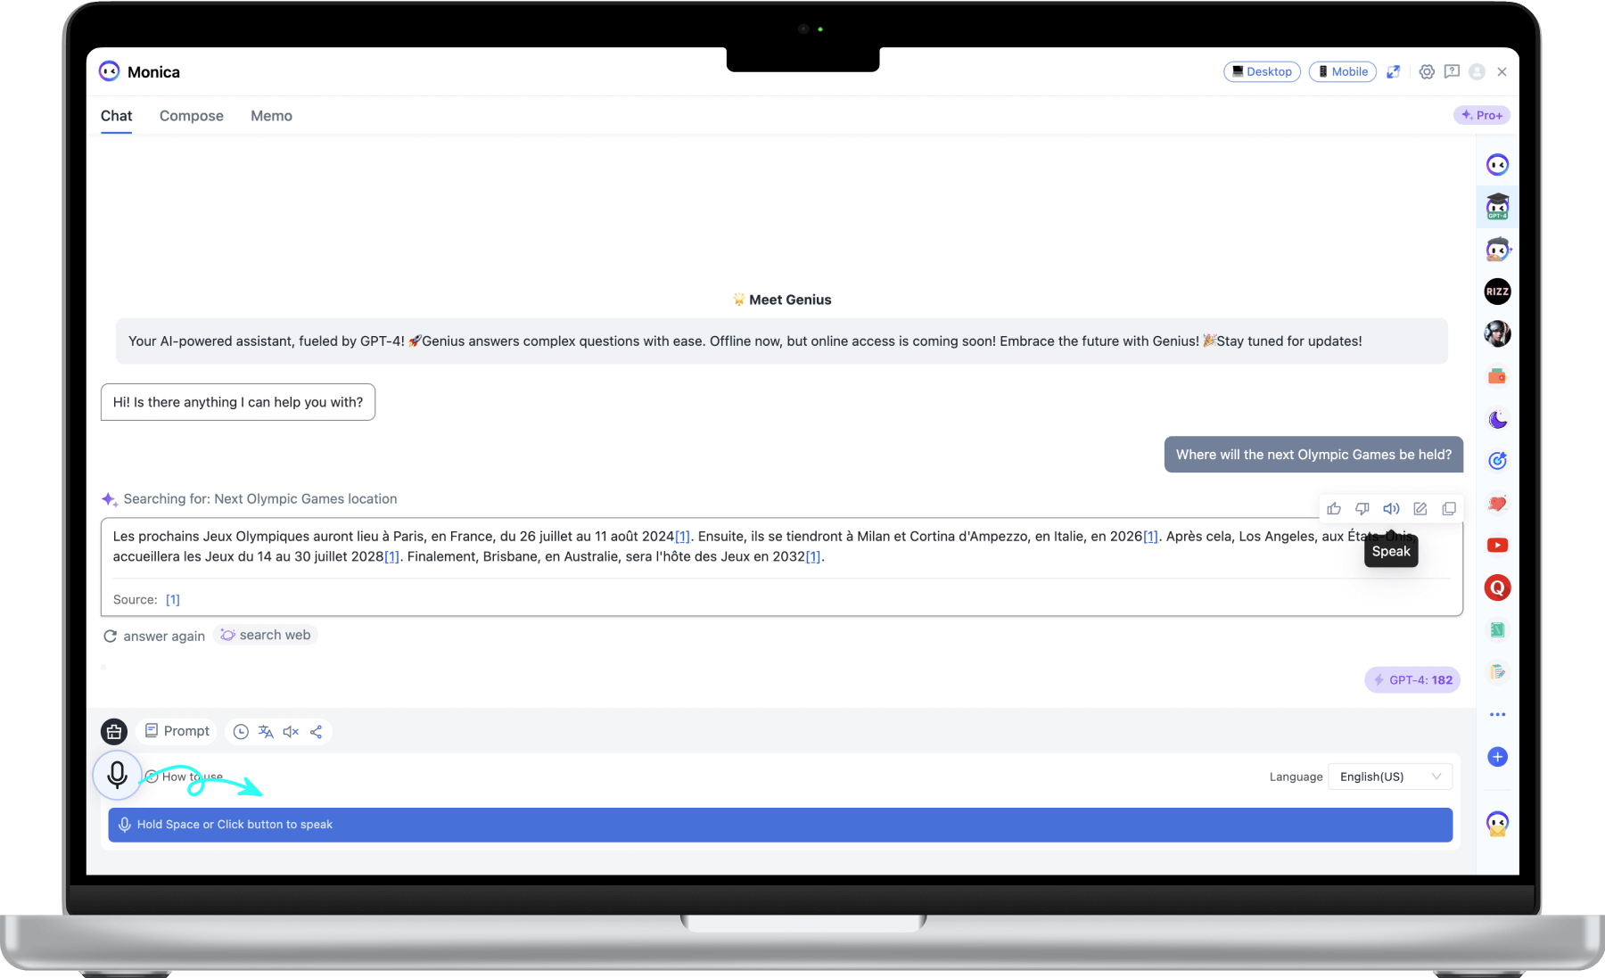
Task: Open the Source citation link
Action: click(173, 599)
